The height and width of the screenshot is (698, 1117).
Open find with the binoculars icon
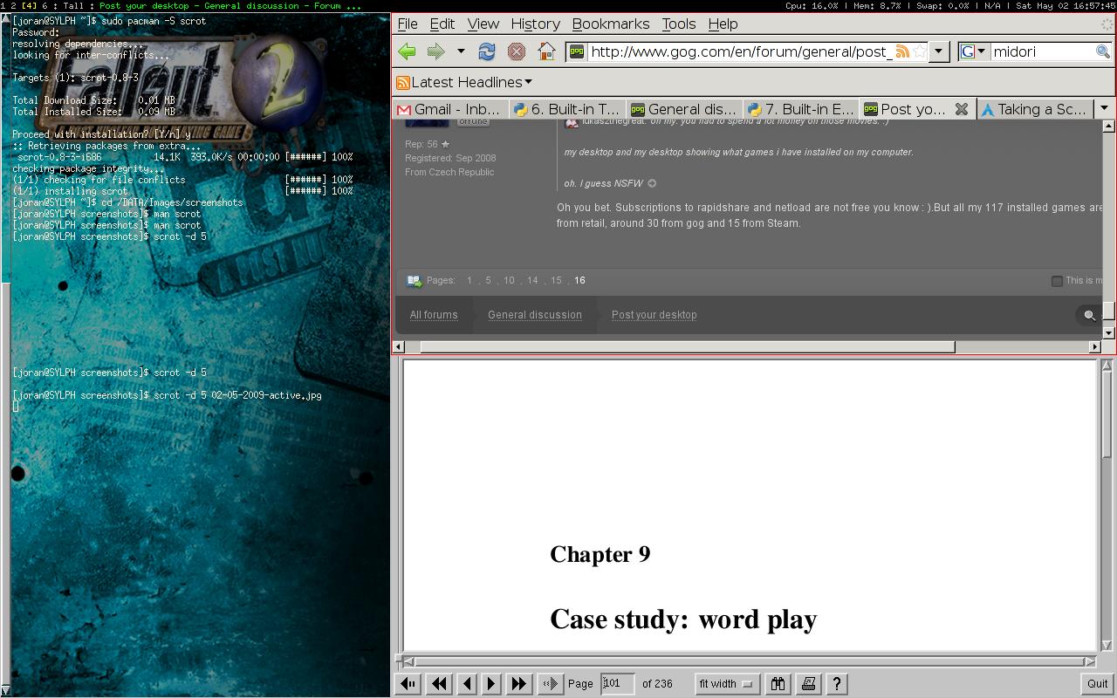(778, 684)
